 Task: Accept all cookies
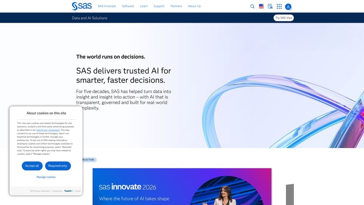[32, 166]
